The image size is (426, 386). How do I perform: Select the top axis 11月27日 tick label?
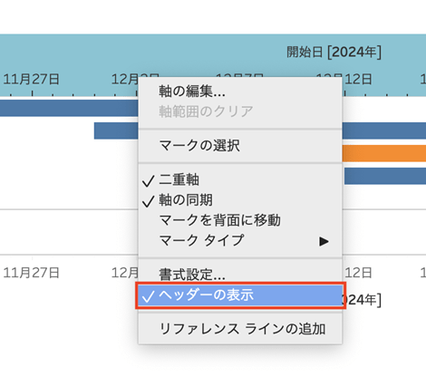click(31, 79)
